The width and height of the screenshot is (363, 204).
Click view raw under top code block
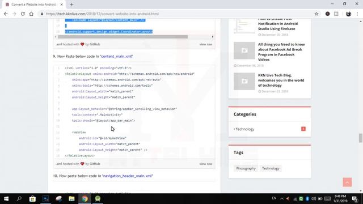click(x=206, y=44)
